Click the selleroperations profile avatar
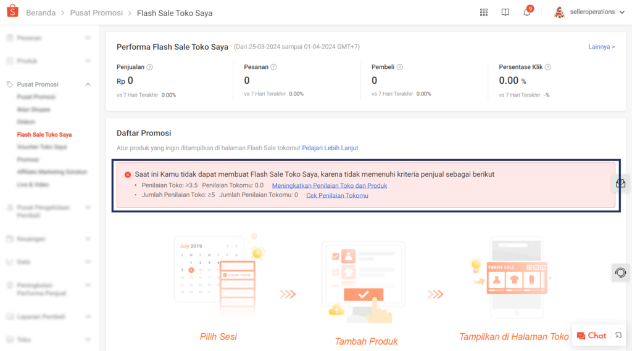The image size is (632, 351). 559,12
